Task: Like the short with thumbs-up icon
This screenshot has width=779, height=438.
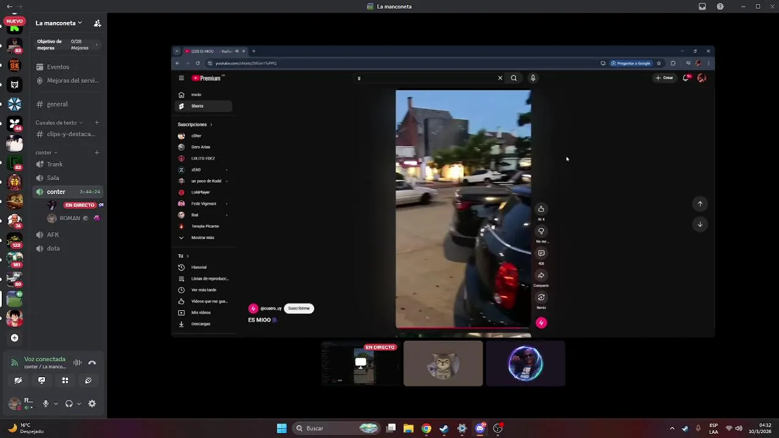Action: pos(541,209)
